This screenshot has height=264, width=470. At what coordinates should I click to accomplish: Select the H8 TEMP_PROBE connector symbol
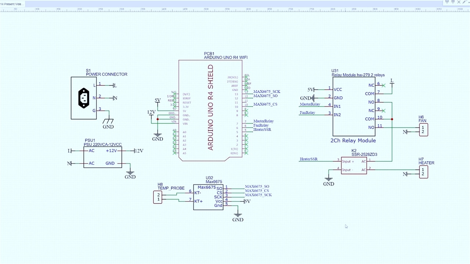[x=158, y=197]
